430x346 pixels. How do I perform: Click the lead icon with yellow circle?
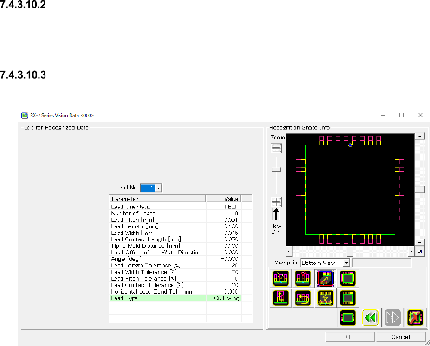pos(281,277)
